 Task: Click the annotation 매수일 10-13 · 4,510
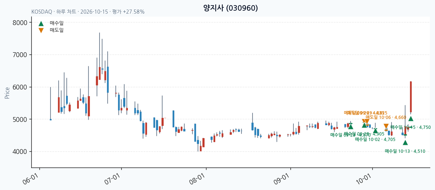(405, 151)
